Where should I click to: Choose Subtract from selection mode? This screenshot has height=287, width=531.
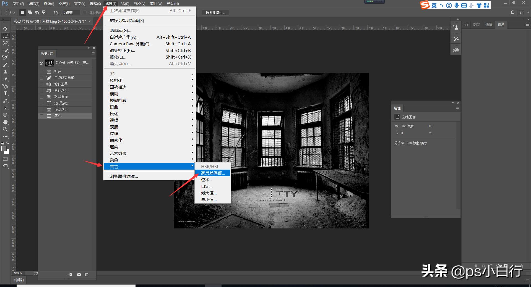click(37, 12)
